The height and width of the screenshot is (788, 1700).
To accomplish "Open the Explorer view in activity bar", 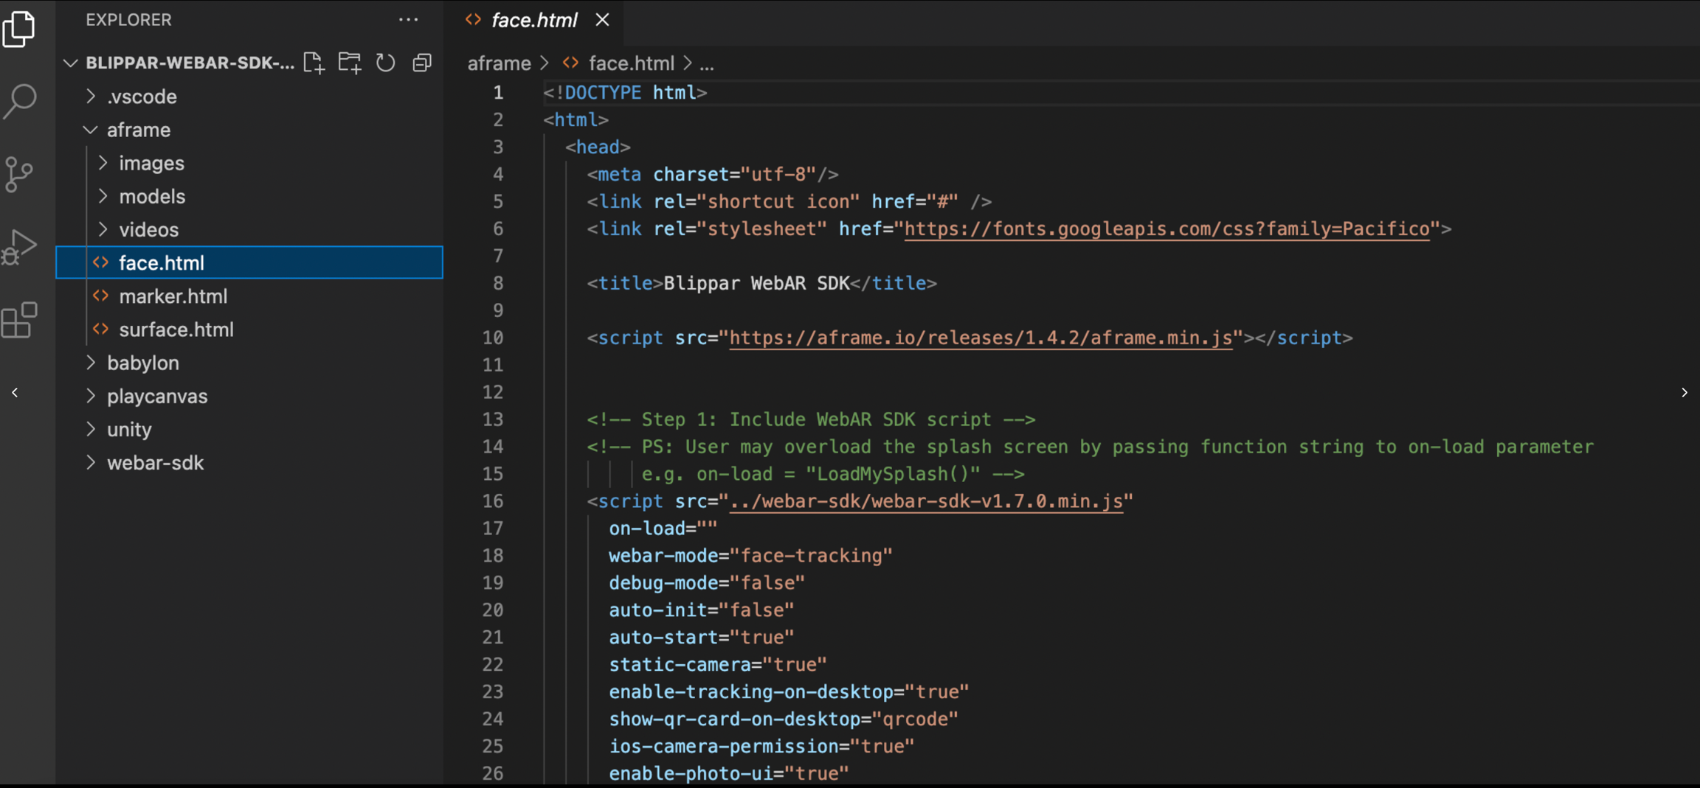I will (20, 29).
